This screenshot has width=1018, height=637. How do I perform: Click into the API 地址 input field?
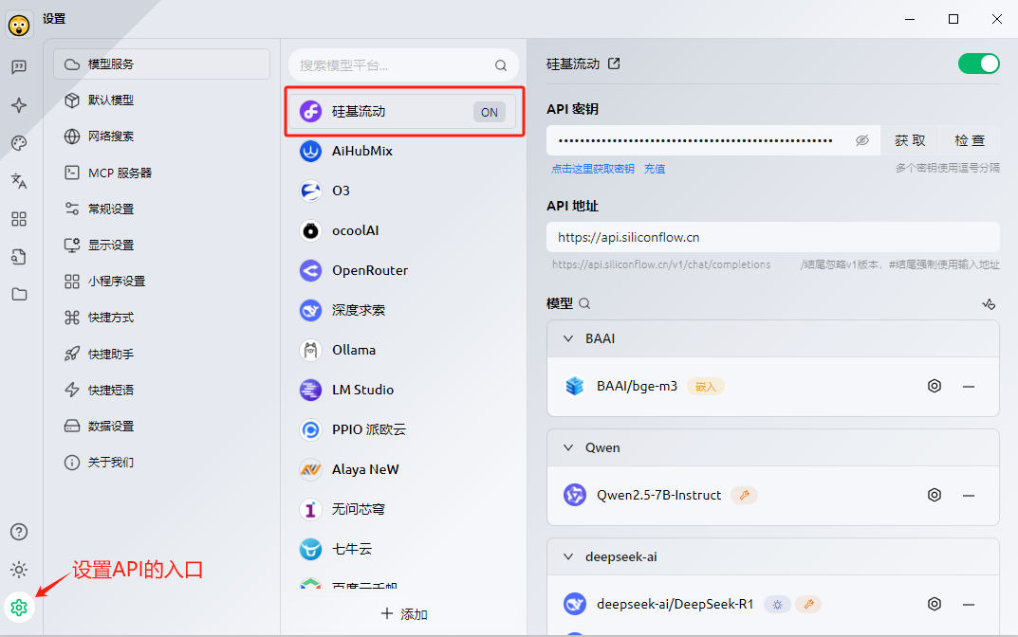pos(772,237)
